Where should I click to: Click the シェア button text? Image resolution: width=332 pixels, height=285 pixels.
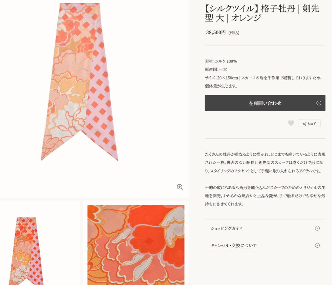point(312,124)
